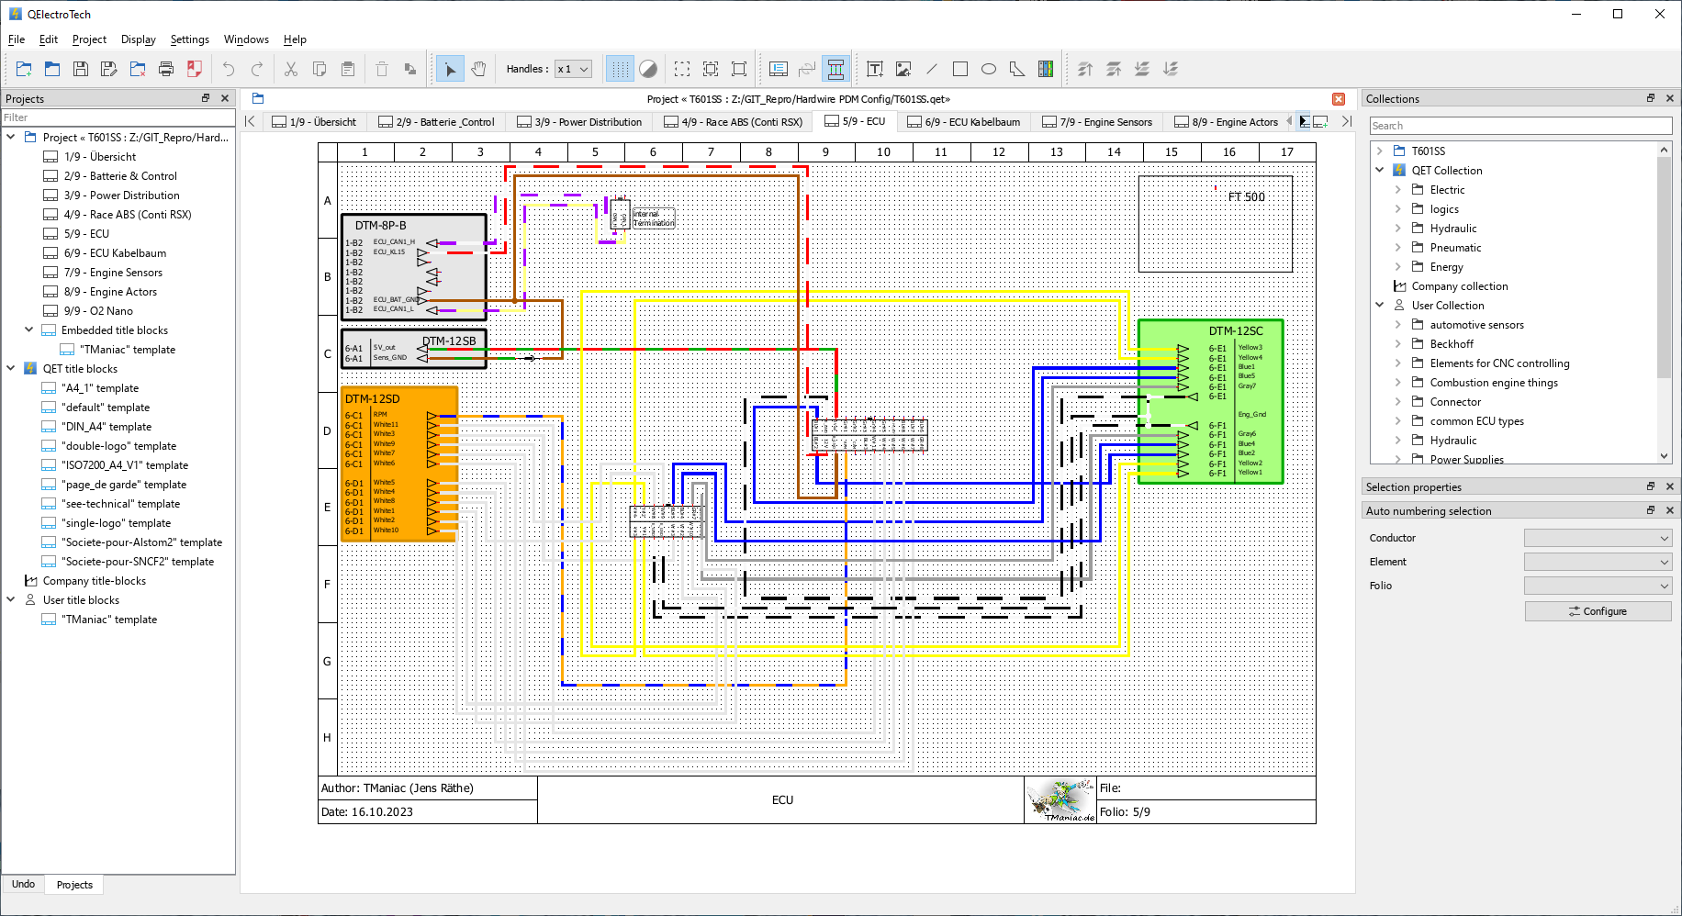Switch to 7/9 - Engine Sensors tab
The height and width of the screenshot is (916, 1682).
click(x=1097, y=122)
